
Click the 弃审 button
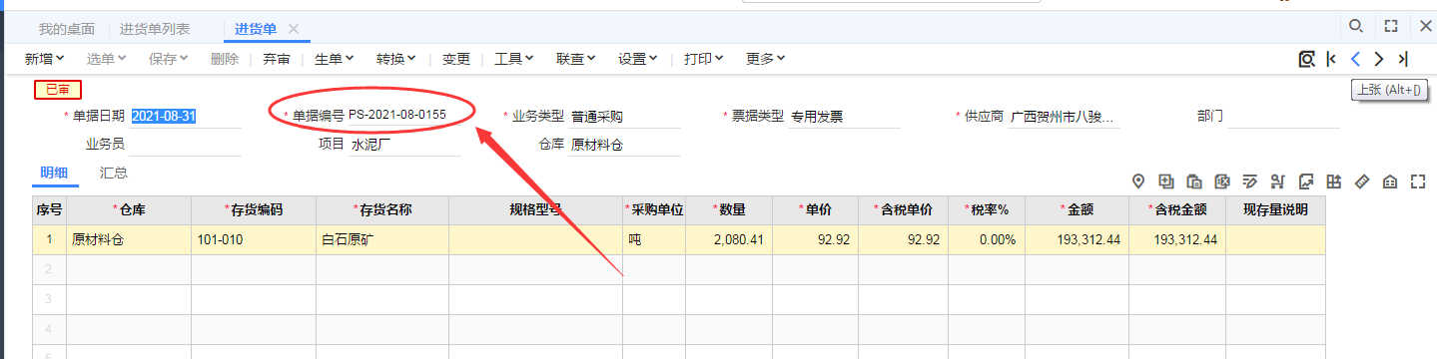pos(277,59)
